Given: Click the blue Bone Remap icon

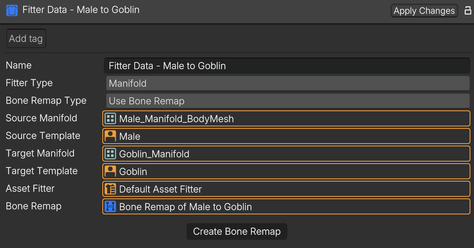Looking at the screenshot, I should tap(110, 206).
